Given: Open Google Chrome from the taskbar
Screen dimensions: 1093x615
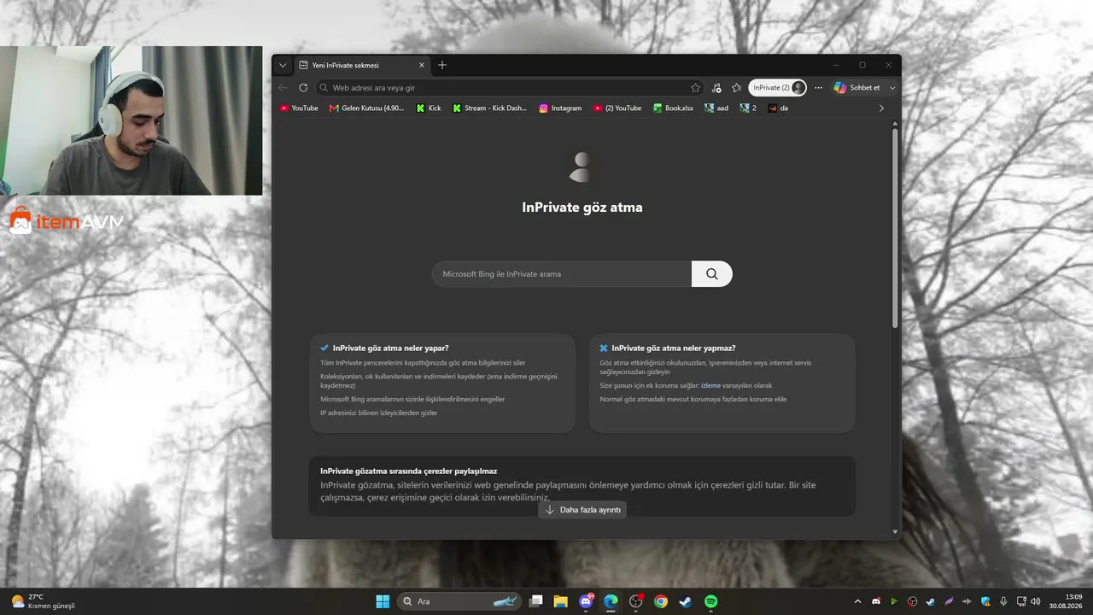Looking at the screenshot, I should coord(661,601).
